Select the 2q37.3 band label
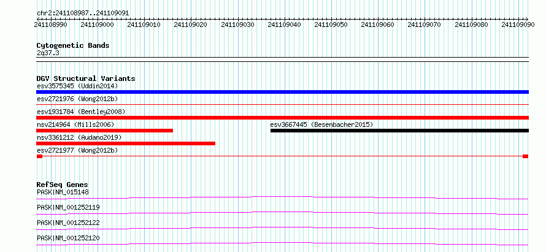546x252 pixels. [x=47, y=53]
